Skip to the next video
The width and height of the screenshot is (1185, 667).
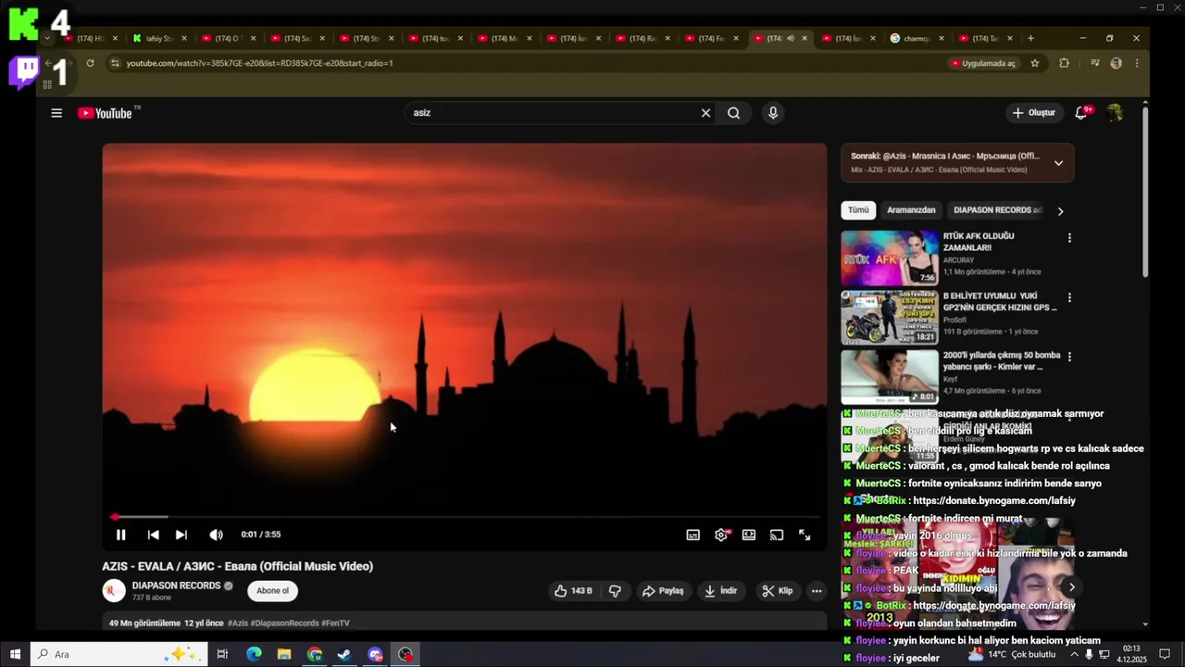(181, 535)
